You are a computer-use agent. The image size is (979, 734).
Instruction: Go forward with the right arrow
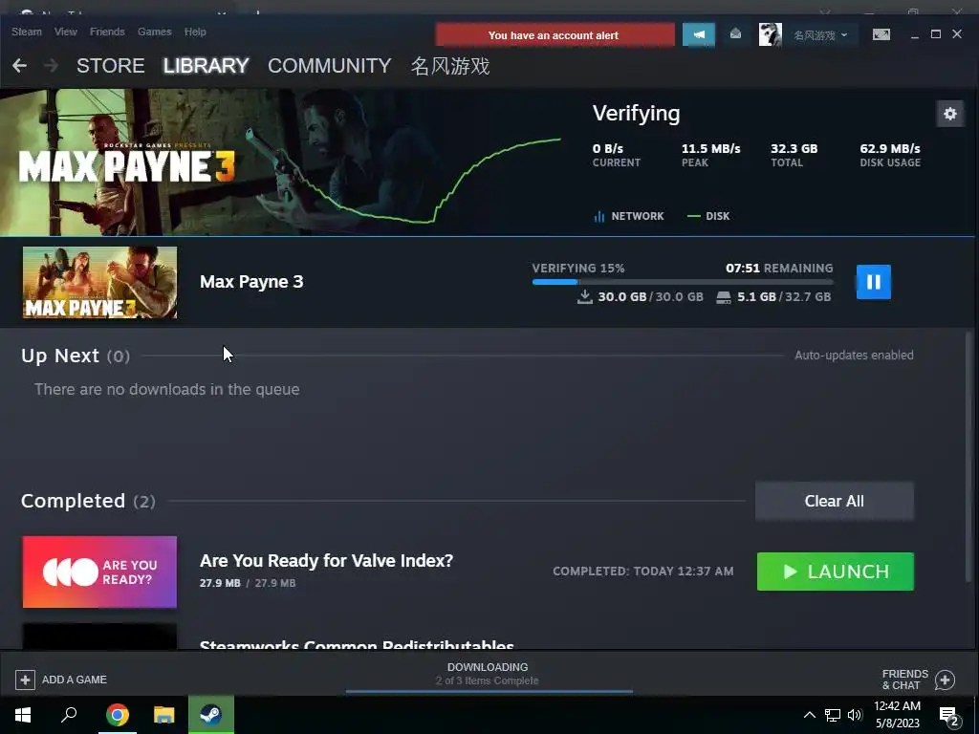coord(52,66)
